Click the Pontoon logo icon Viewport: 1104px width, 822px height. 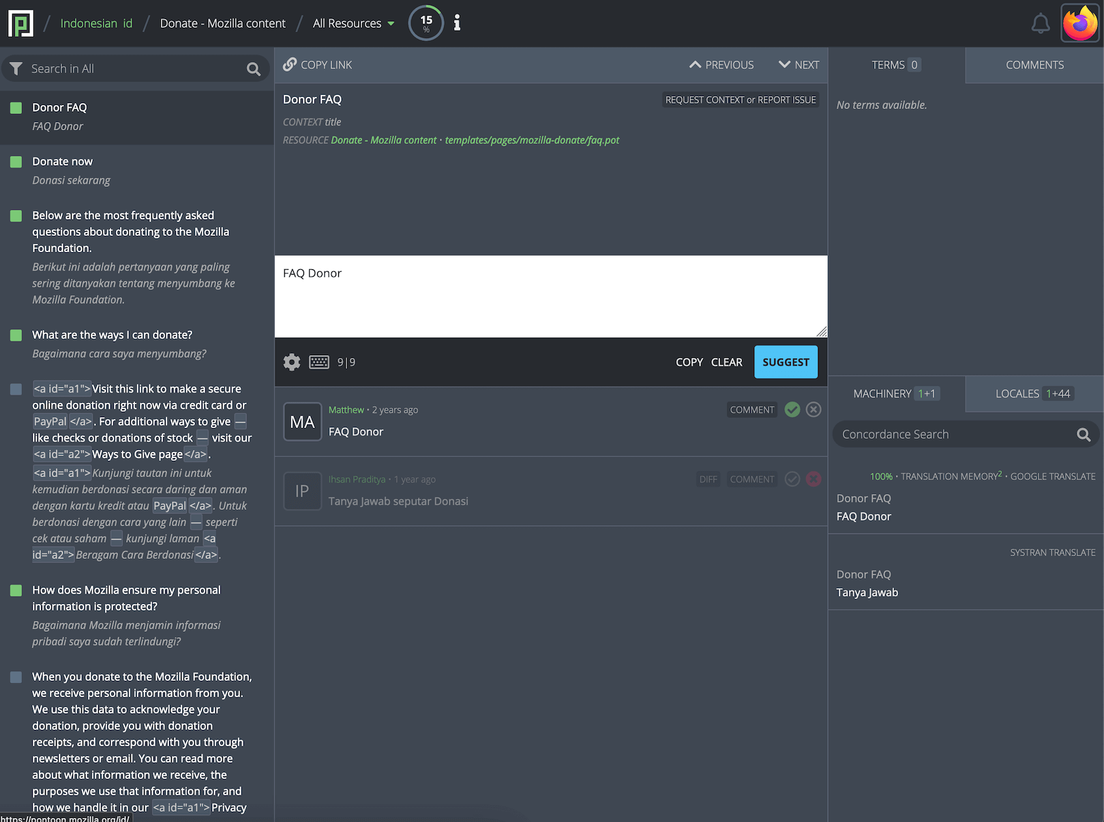click(x=20, y=21)
